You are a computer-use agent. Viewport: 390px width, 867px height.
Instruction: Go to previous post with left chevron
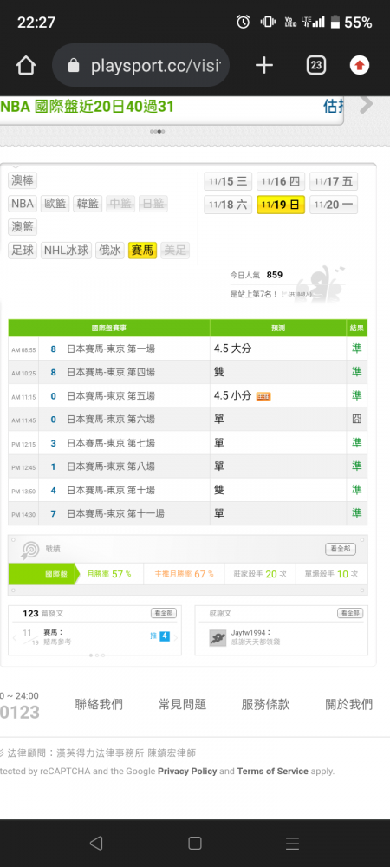click(15, 637)
